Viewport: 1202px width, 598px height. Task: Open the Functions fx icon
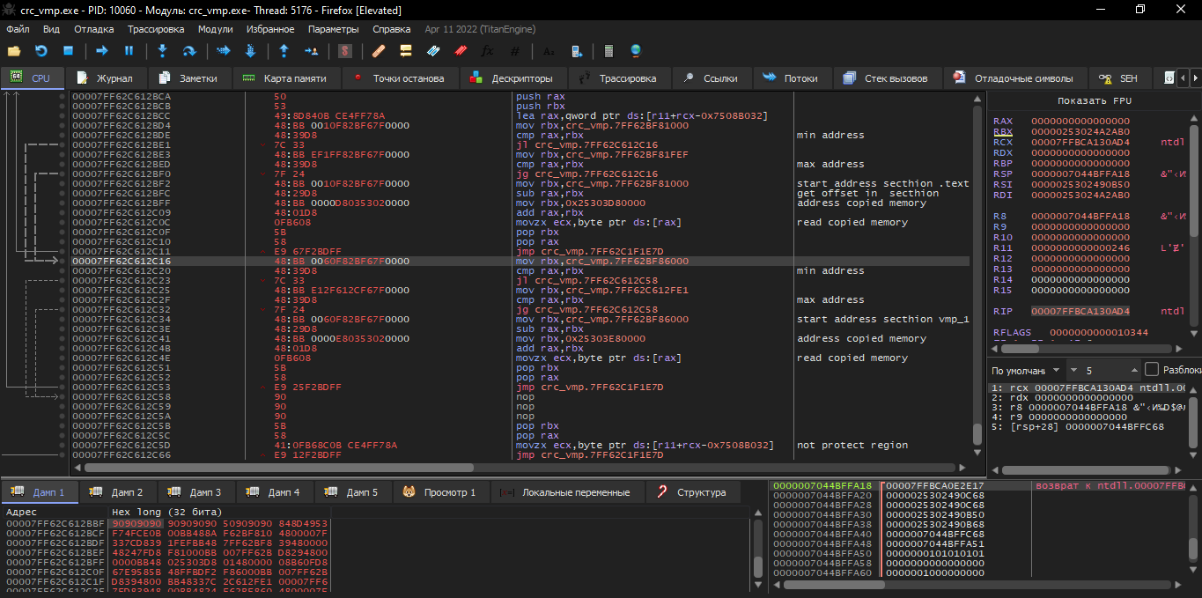(487, 51)
